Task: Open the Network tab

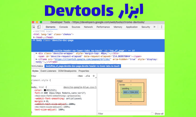Action: (x=88, y=27)
